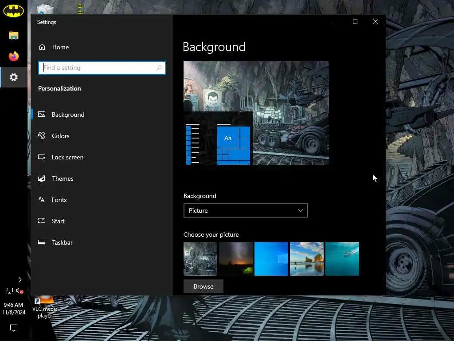Image resolution: width=454 pixels, height=341 pixels.
Task: Open the Action Center notification icon
Action: tap(14, 328)
